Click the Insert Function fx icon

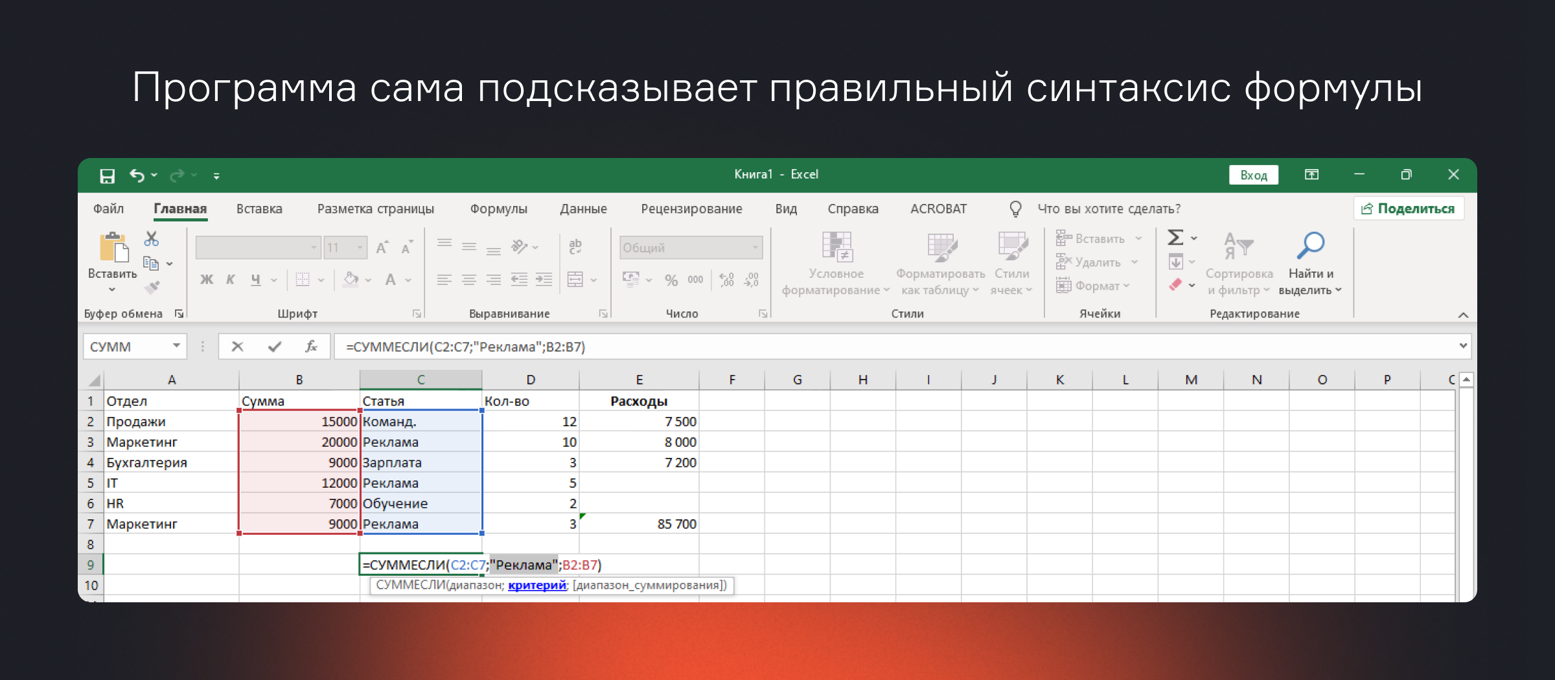tap(311, 346)
